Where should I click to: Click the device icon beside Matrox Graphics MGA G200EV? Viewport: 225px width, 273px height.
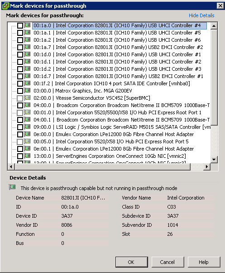(27, 91)
